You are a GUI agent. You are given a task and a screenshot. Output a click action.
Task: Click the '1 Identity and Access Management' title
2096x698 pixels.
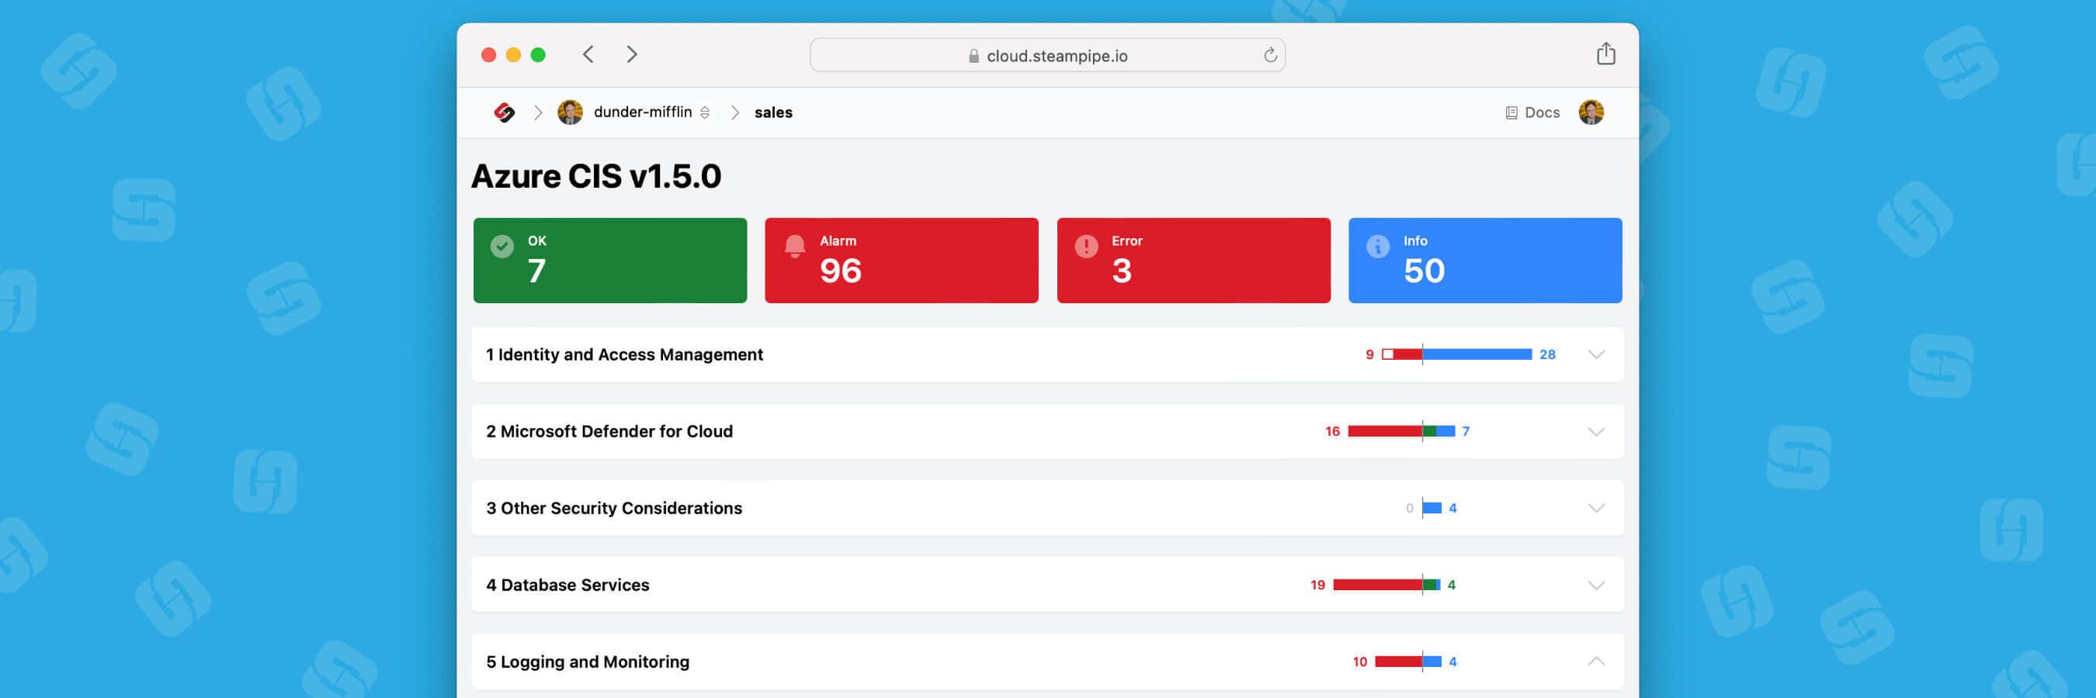click(624, 354)
